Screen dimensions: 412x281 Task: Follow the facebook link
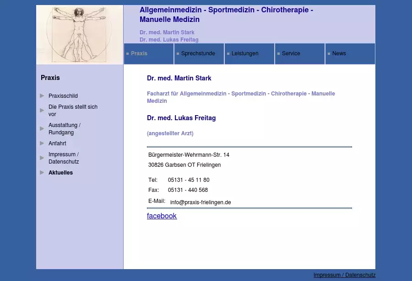point(162,216)
